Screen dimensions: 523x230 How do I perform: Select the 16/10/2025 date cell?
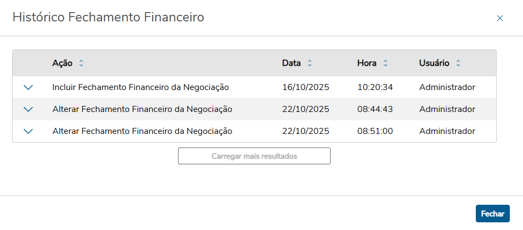(x=306, y=87)
